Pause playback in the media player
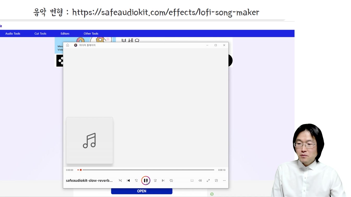Viewport: 351px width, 197px height. click(x=146, y=180)
